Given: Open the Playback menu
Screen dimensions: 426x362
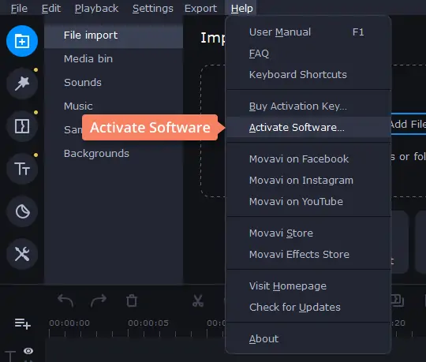Looking at the screenshot, I should [x=96, y=9].
